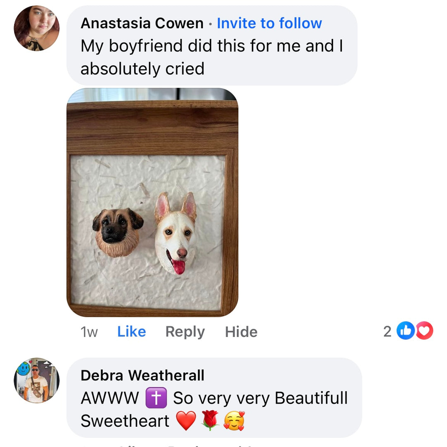Click the white dog figurine in photo
The height and width of the screenshot is (447, 447).
176,233
